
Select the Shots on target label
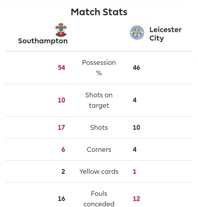pyautogui.click(x=99, y=100)
